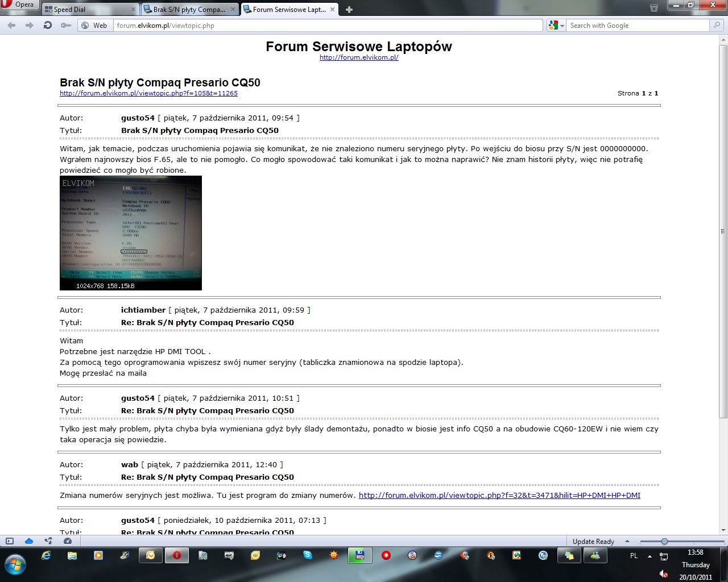Open Windows Explorer from the taskbar
The image size is (728, 582).
tap(72, 555)
